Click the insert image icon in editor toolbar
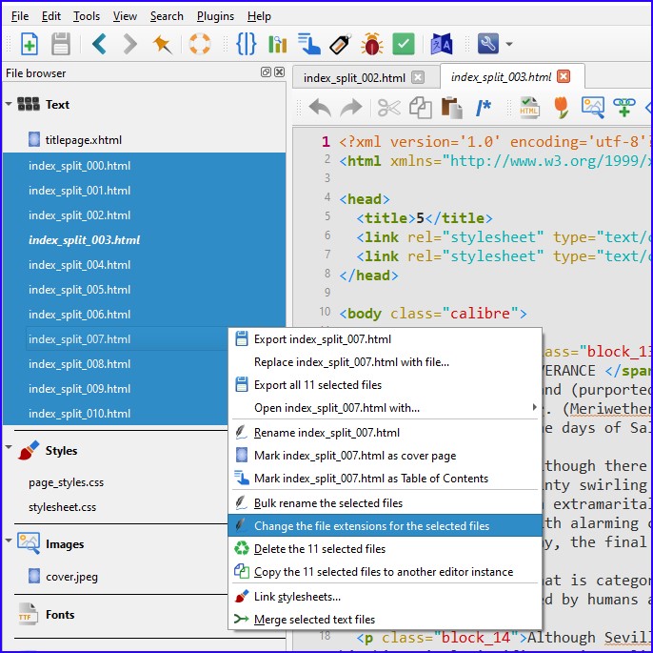 (593, 108)
